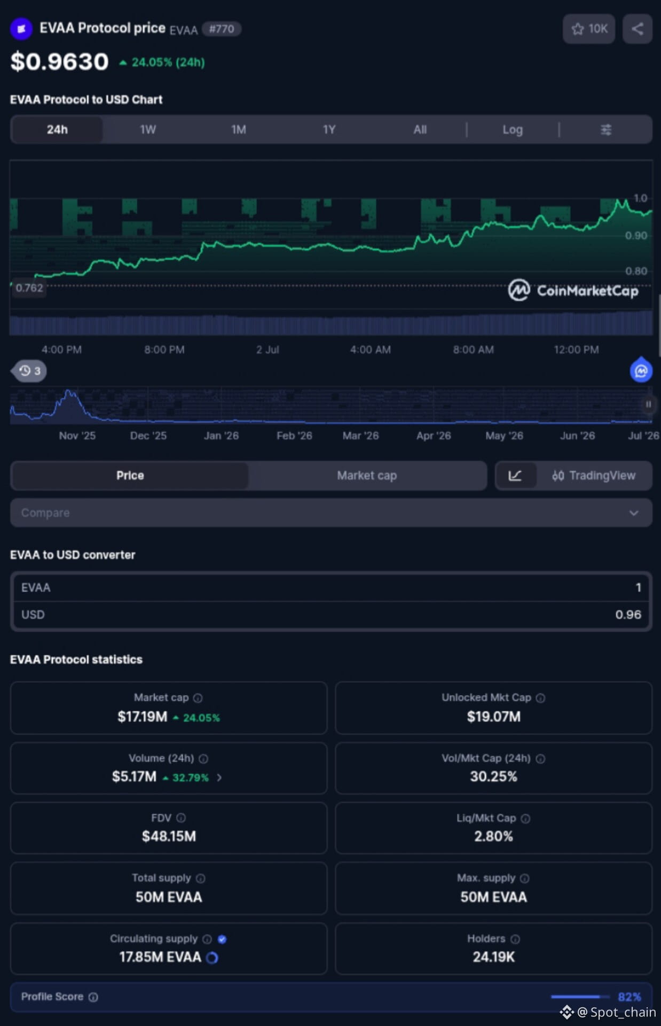Click the 17.85M EVAA circulating supply value
Image resolution: width=661 pixels, height=1026 pixels.
160,958
